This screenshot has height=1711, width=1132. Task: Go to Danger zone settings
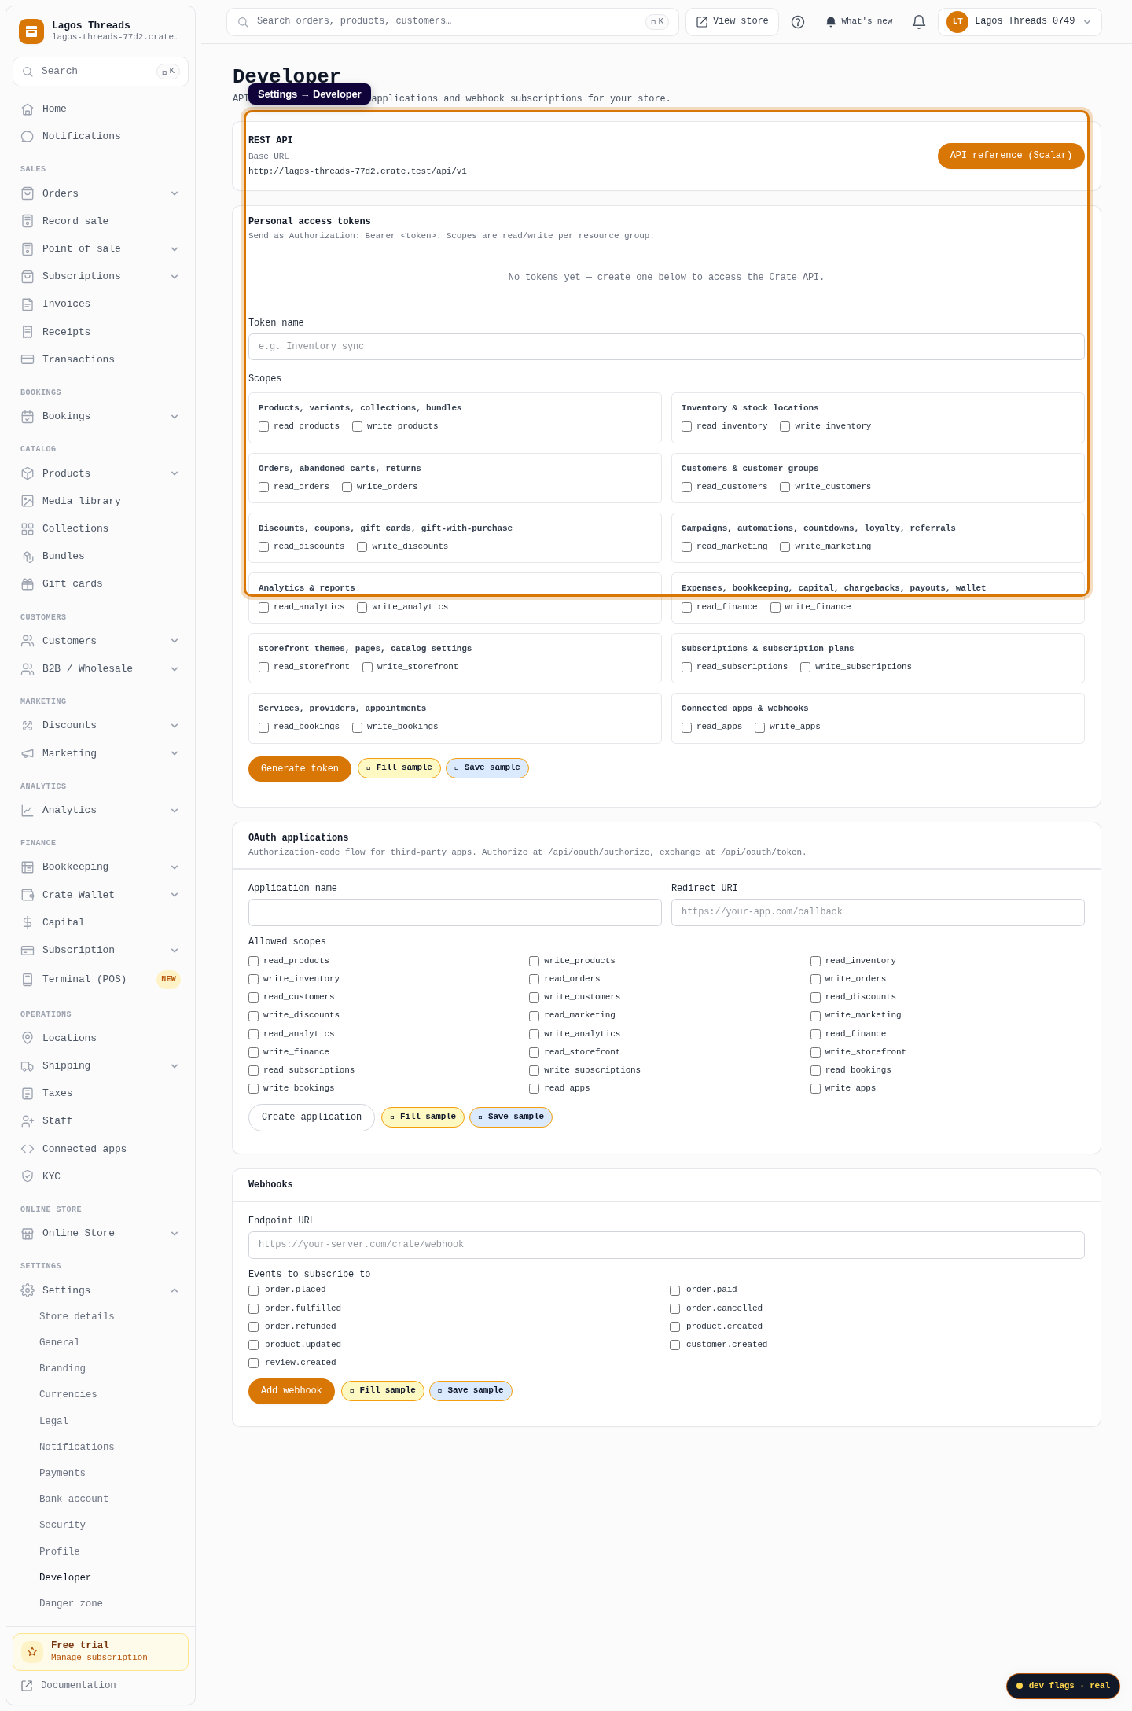pos(71,1603)
